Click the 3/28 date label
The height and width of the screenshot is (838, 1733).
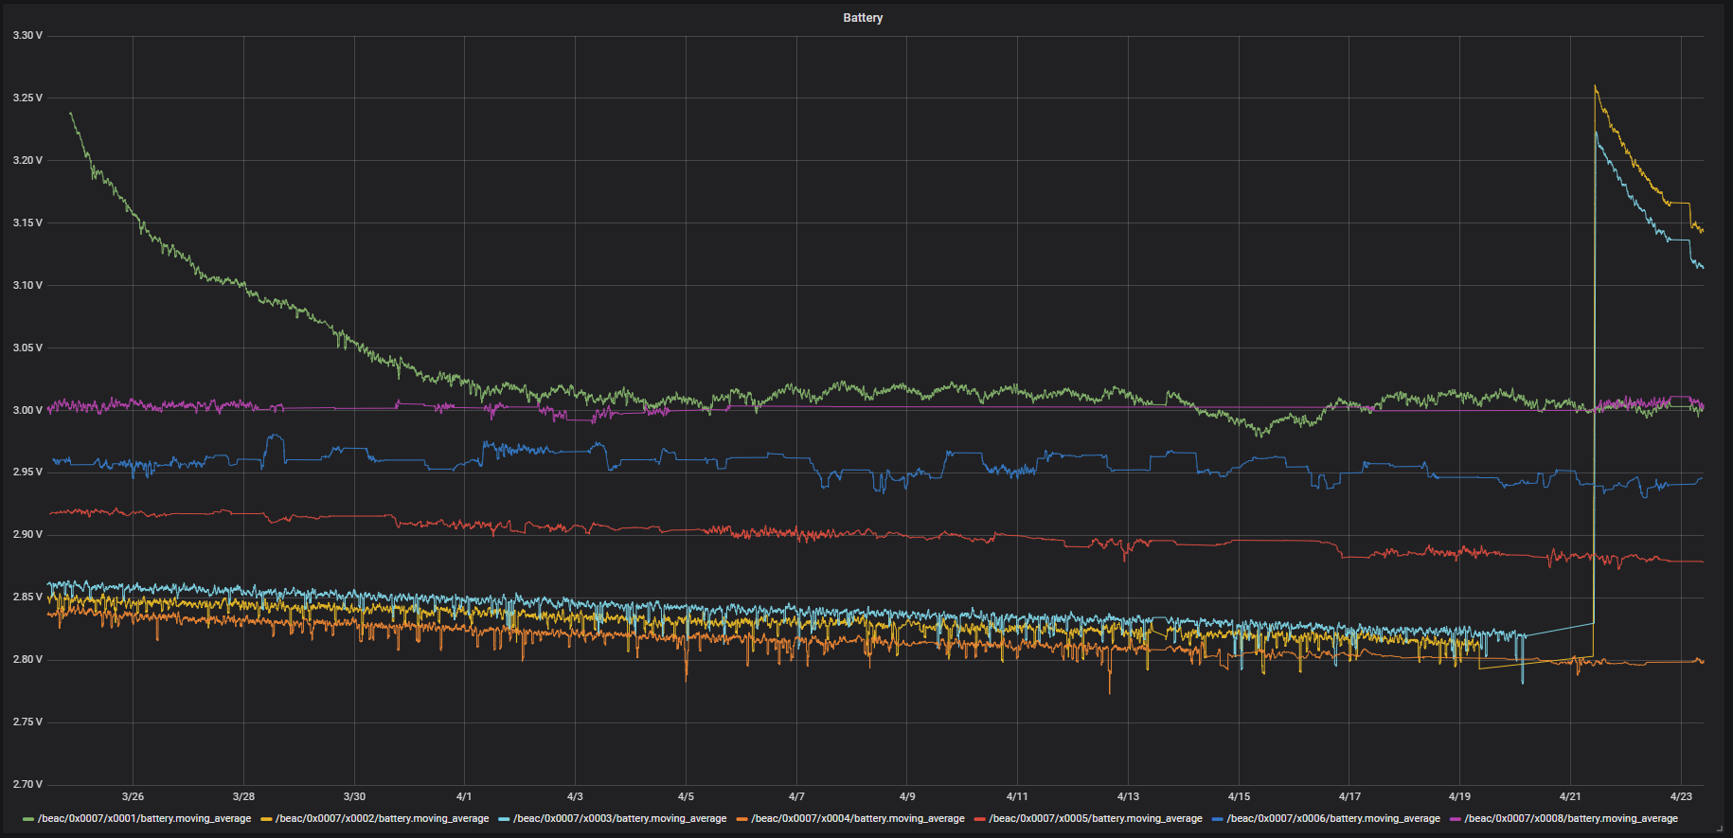243,796
